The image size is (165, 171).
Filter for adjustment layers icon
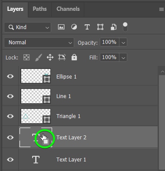[74, 27]
